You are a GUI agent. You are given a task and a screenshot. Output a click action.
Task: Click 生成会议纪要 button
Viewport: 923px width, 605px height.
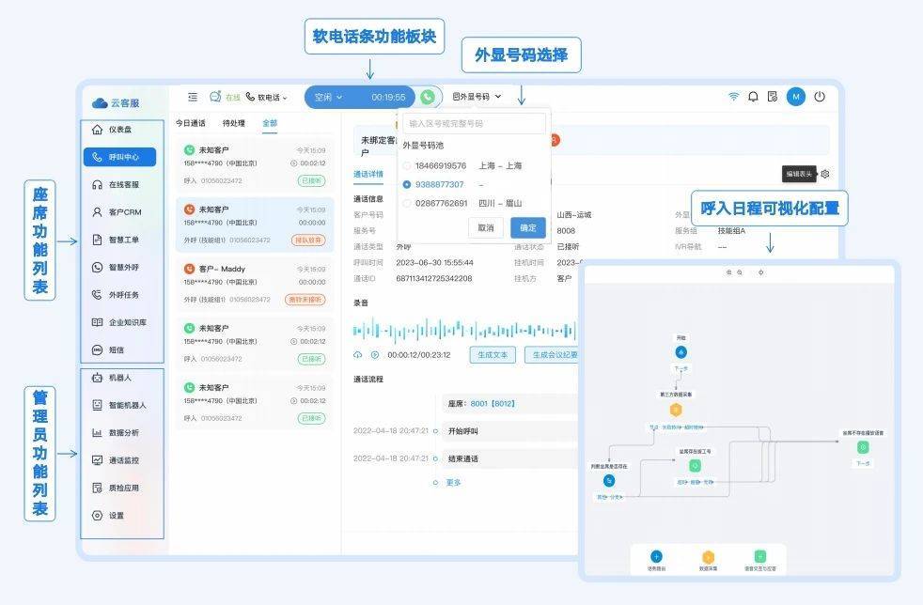click(x=552, y=355)
